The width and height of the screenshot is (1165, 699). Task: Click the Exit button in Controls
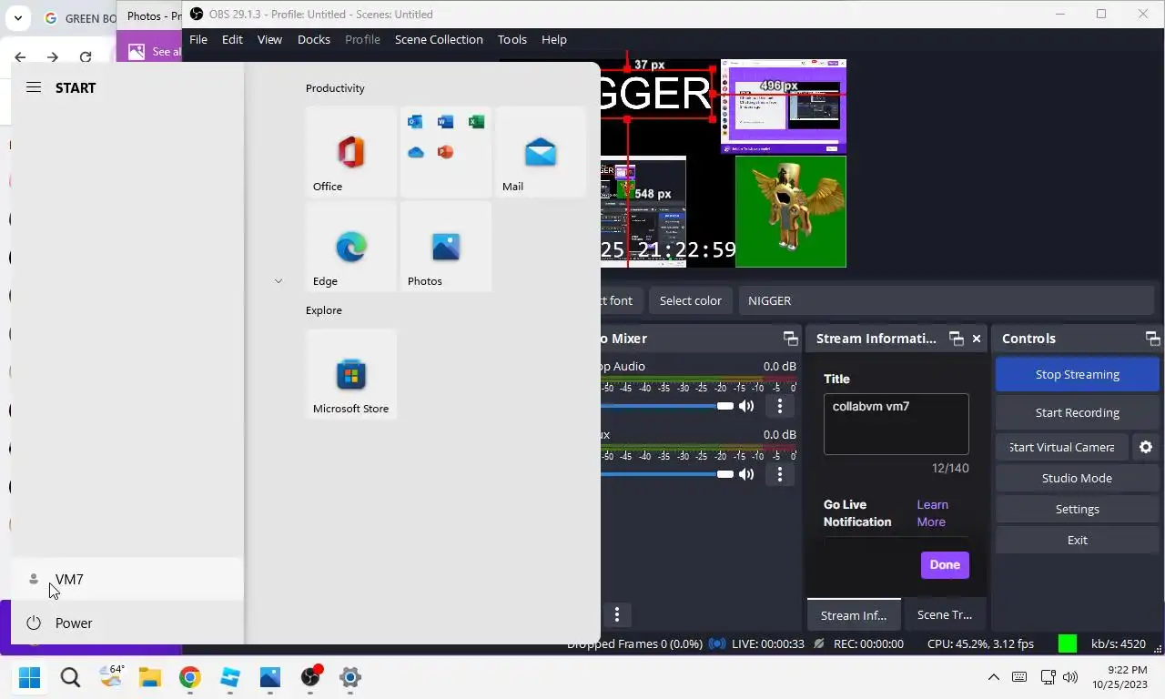[x=1078, y=540]
